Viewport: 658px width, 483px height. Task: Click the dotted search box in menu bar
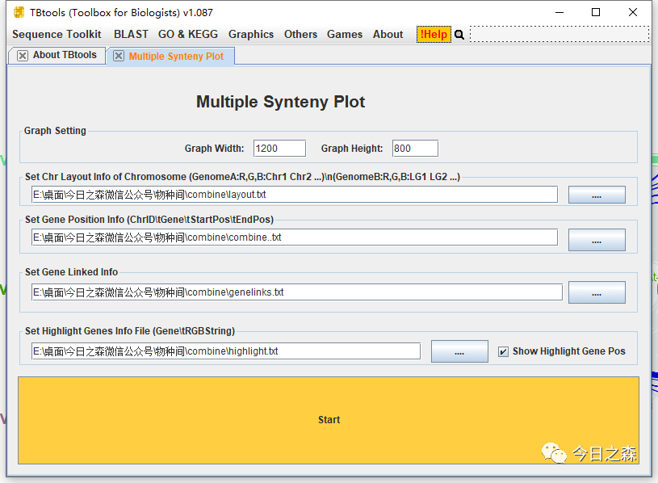[x=560, y=34]
